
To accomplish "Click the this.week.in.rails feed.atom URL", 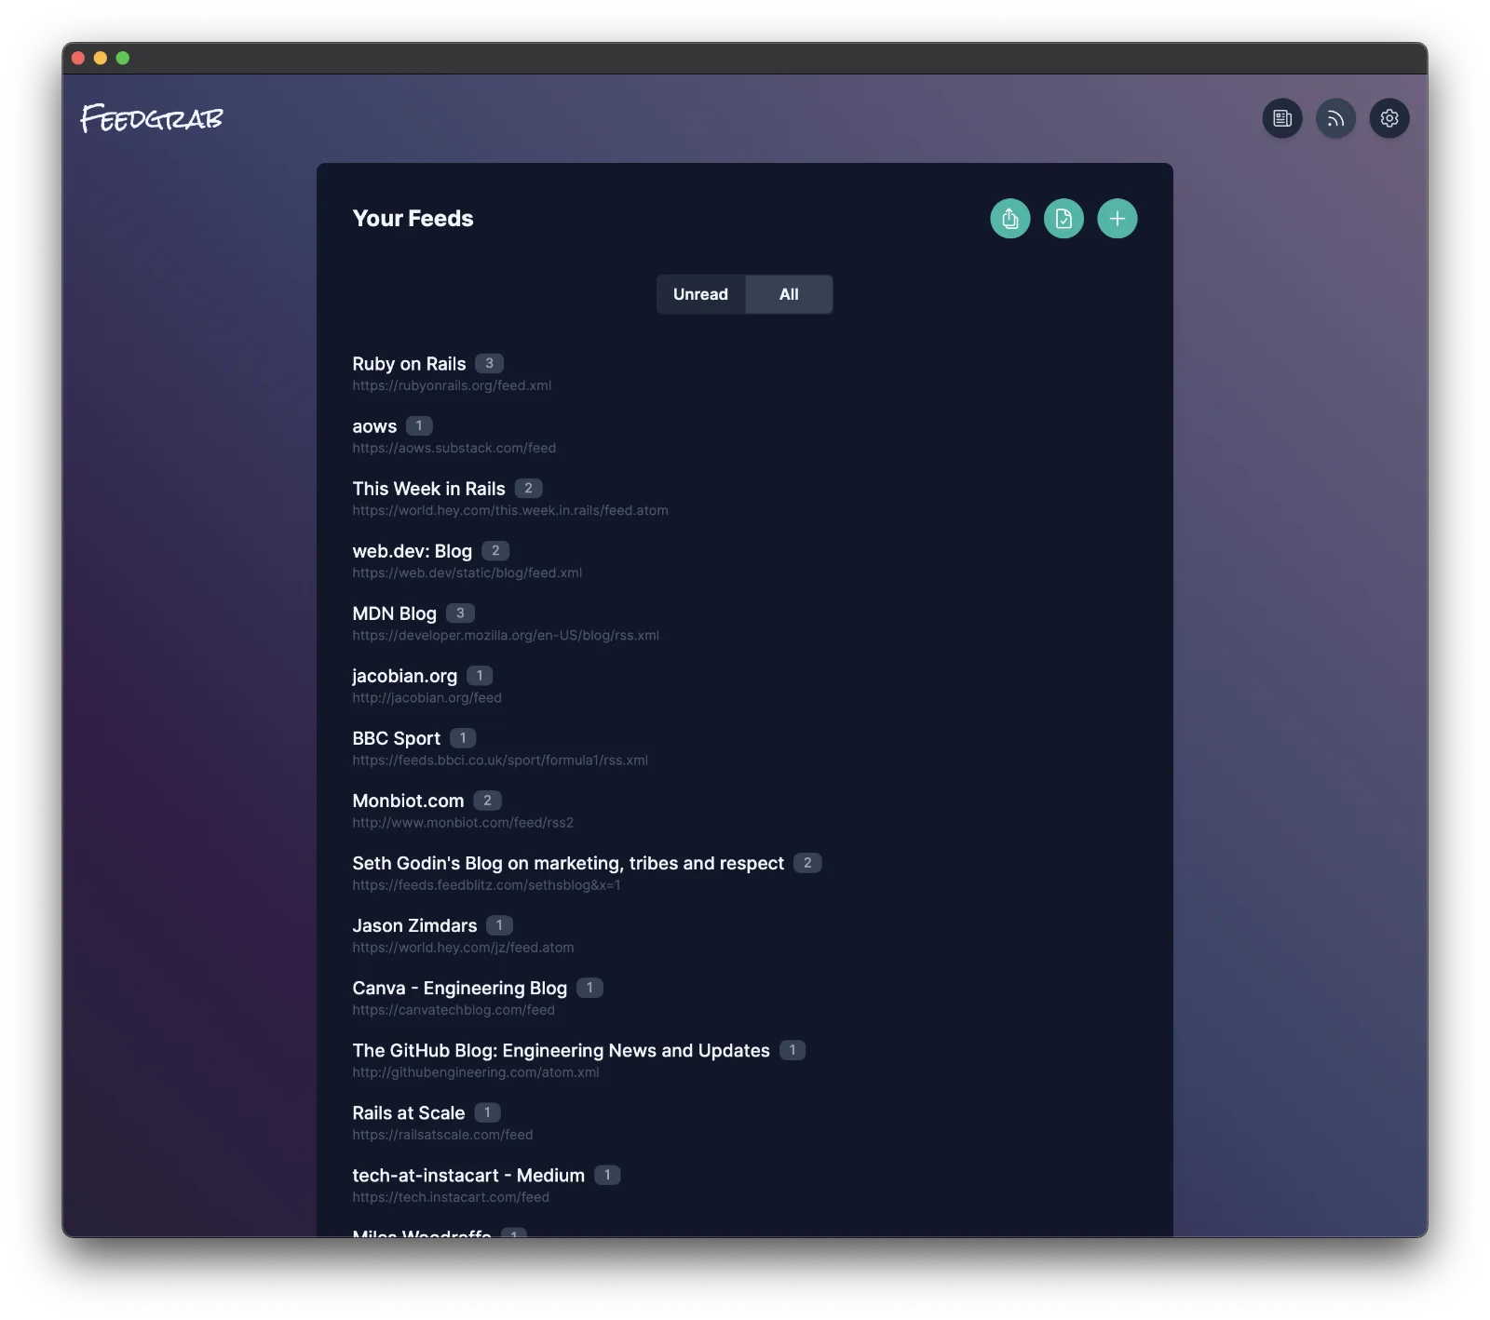I will pyautogui.click(x=510, y=510).
